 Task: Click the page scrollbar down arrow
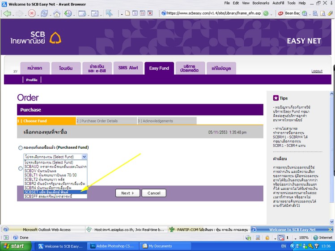[332, 222]
